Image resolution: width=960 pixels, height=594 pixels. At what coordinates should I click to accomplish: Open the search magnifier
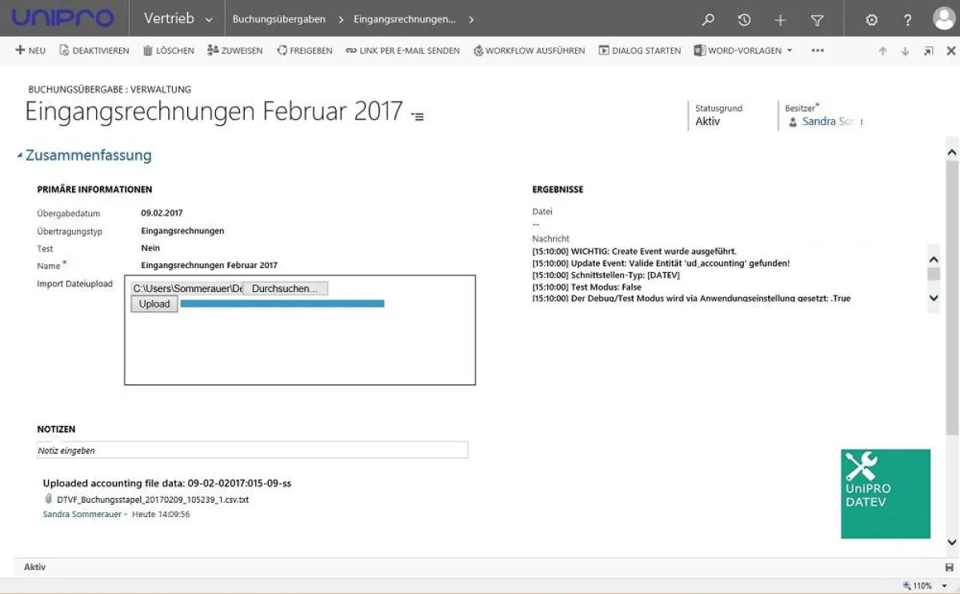pos(708,19)
